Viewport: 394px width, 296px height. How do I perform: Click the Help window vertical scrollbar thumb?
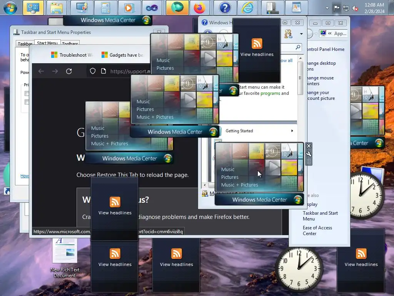tap(300, 78)
